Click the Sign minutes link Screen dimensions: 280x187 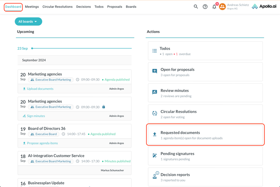(x=36, y=116)
